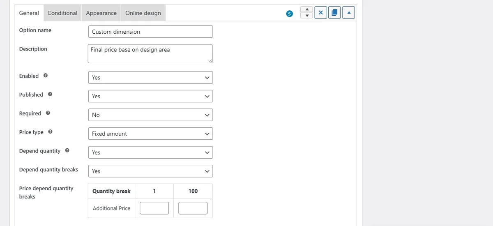Collapse the option panel with the triangle icon
The height and width of the screenshot is (226, 493).
(x=348, y=13)
